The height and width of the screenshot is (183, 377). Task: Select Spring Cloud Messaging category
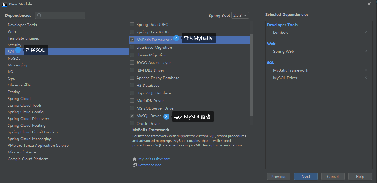pyautogui.click(x=67, y=139)
